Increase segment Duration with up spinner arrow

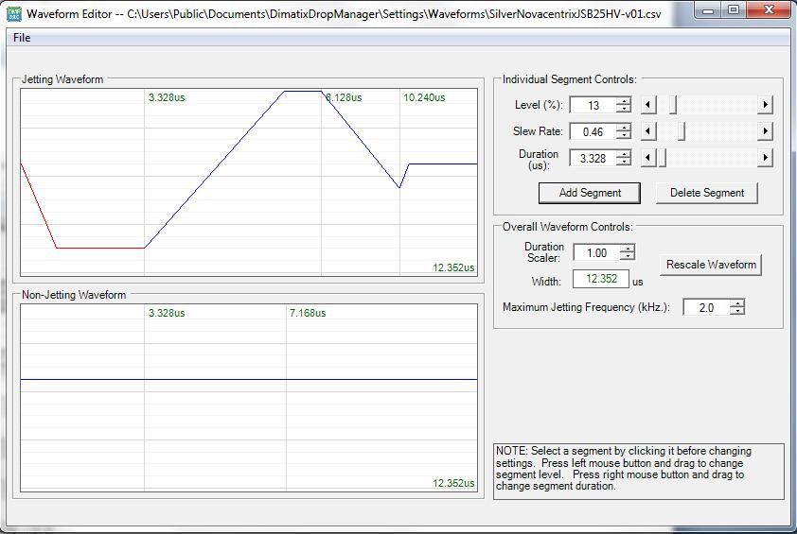(624, 154)
